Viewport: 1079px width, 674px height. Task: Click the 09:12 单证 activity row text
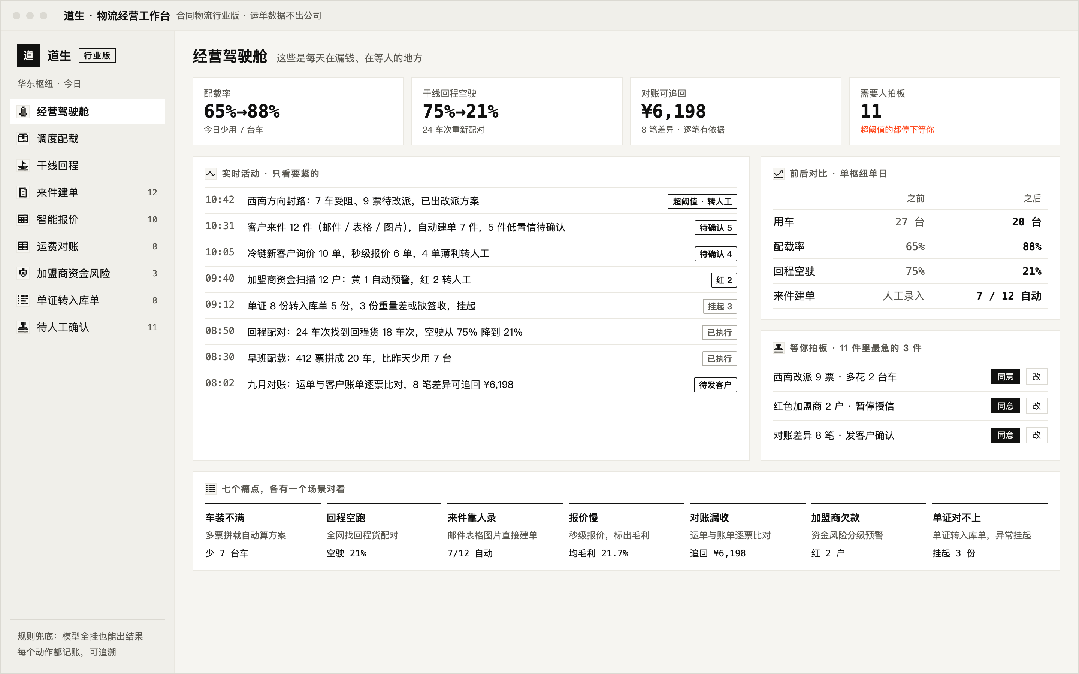click(362, 306)
